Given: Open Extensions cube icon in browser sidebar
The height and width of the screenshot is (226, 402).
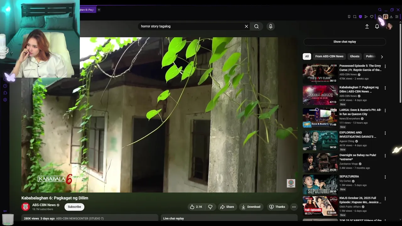Looking at the screenshot, I should [5, 93].
